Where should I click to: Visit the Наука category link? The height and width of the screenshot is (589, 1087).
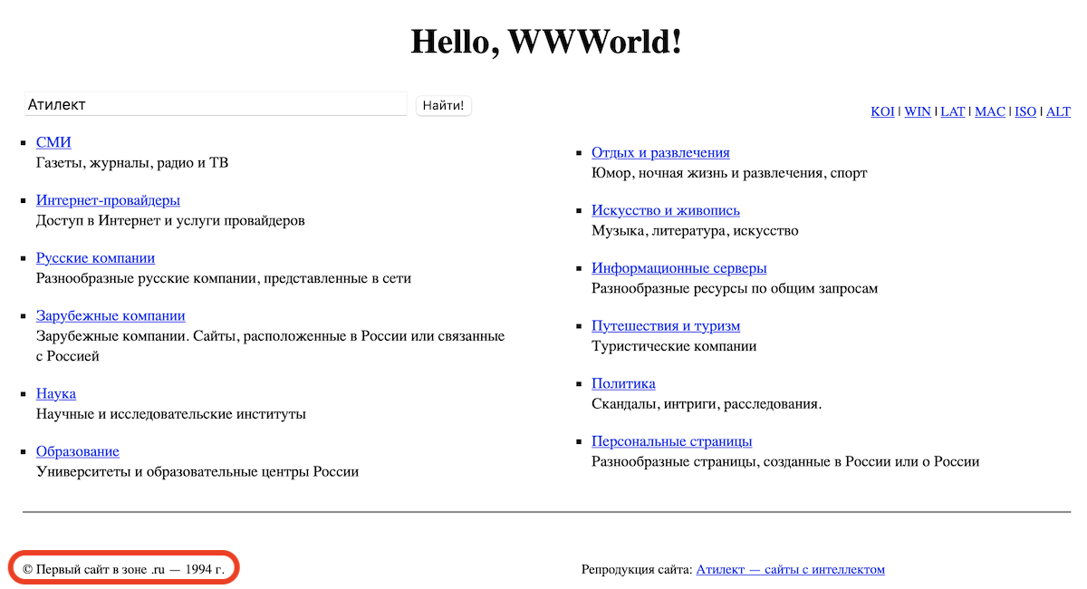point(56,393)
